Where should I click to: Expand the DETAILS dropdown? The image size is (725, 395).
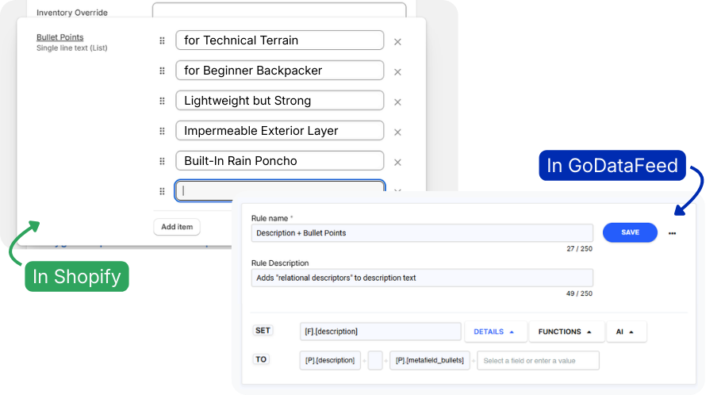[495, 332]
